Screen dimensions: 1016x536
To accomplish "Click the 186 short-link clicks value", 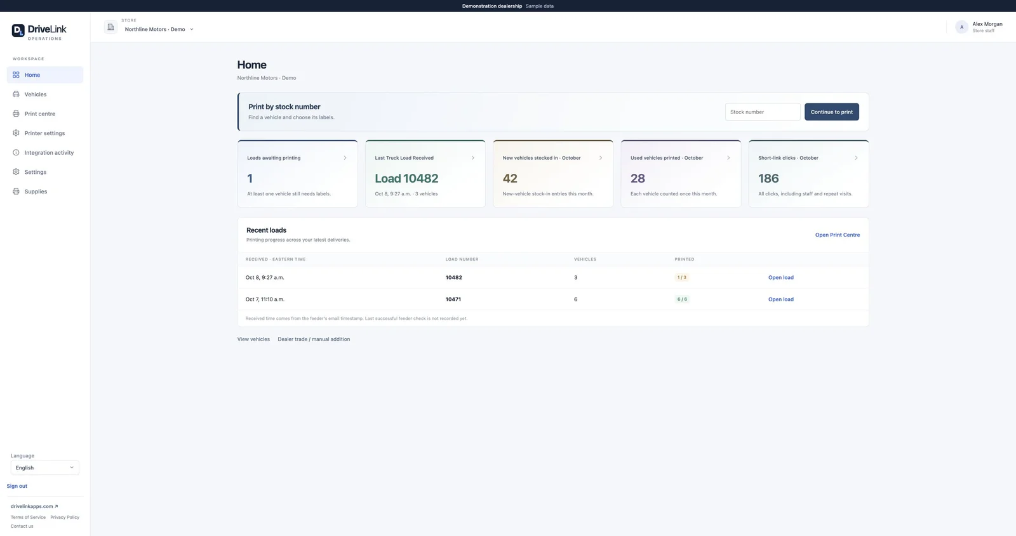I will tap(768, 178).
